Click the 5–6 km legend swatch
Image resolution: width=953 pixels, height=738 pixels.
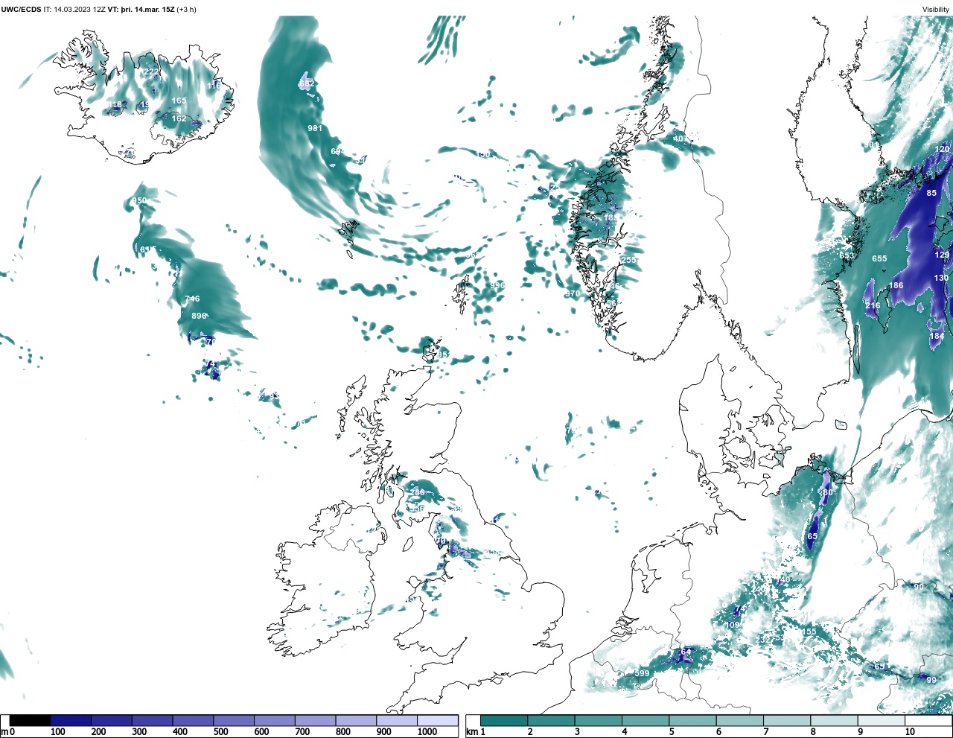point(692,721)
